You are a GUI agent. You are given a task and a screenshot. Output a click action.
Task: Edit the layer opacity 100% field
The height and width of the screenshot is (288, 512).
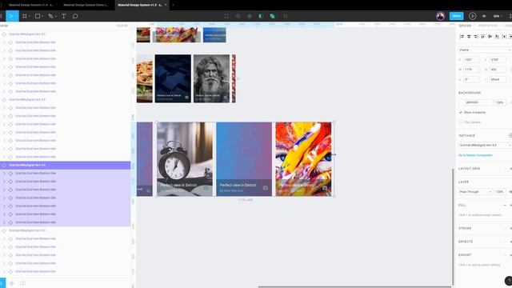click(500, 192)
